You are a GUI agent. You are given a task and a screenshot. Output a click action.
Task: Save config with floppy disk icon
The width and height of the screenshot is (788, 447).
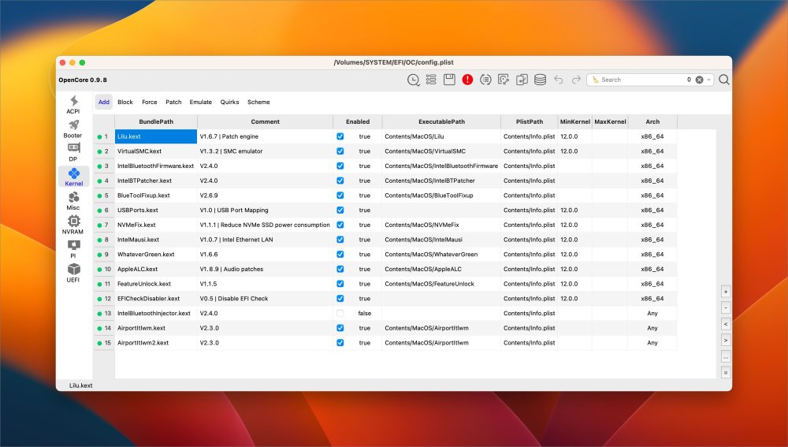pyautogui.click(x=449, y=80)
